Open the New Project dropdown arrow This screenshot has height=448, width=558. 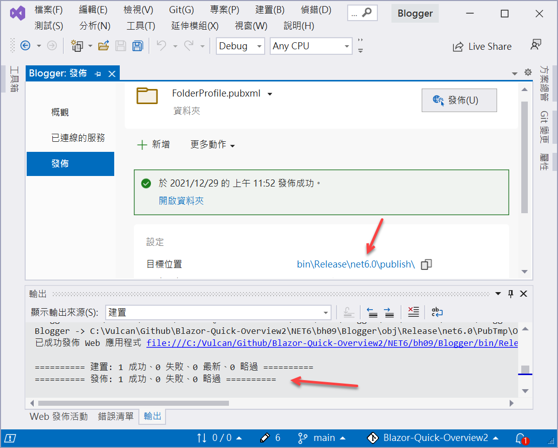point(90,46)
